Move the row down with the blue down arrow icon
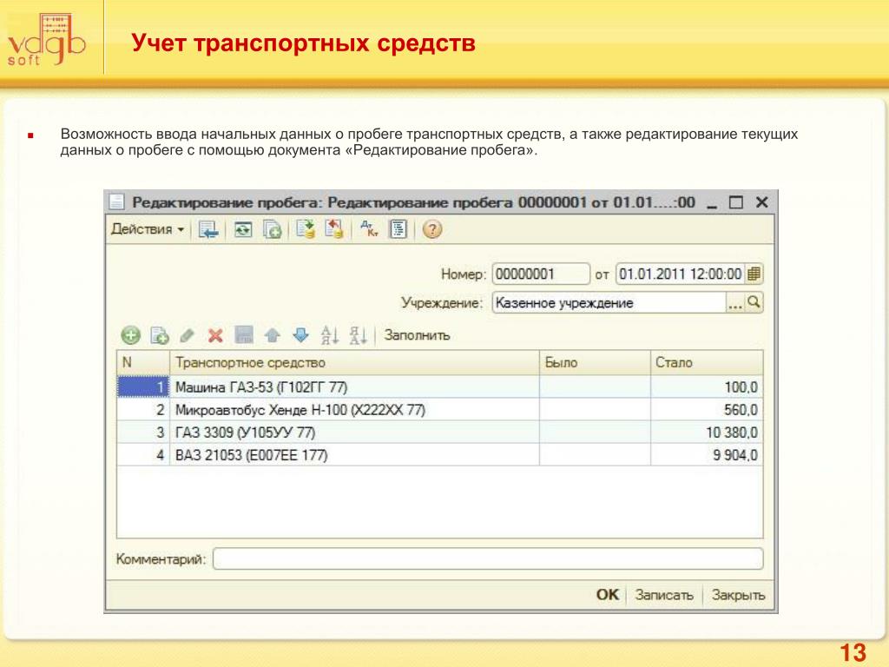The height and width of the screenshot is (667, 889). 300,335
